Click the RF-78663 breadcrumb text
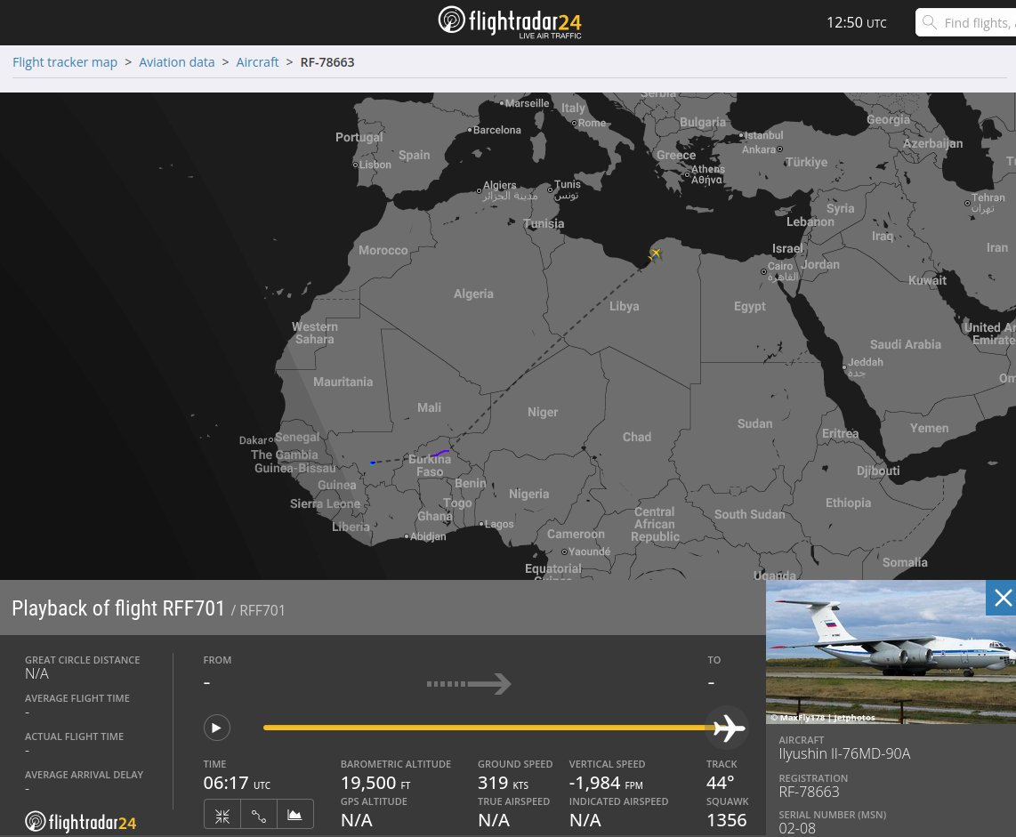 tap(327, 62)
